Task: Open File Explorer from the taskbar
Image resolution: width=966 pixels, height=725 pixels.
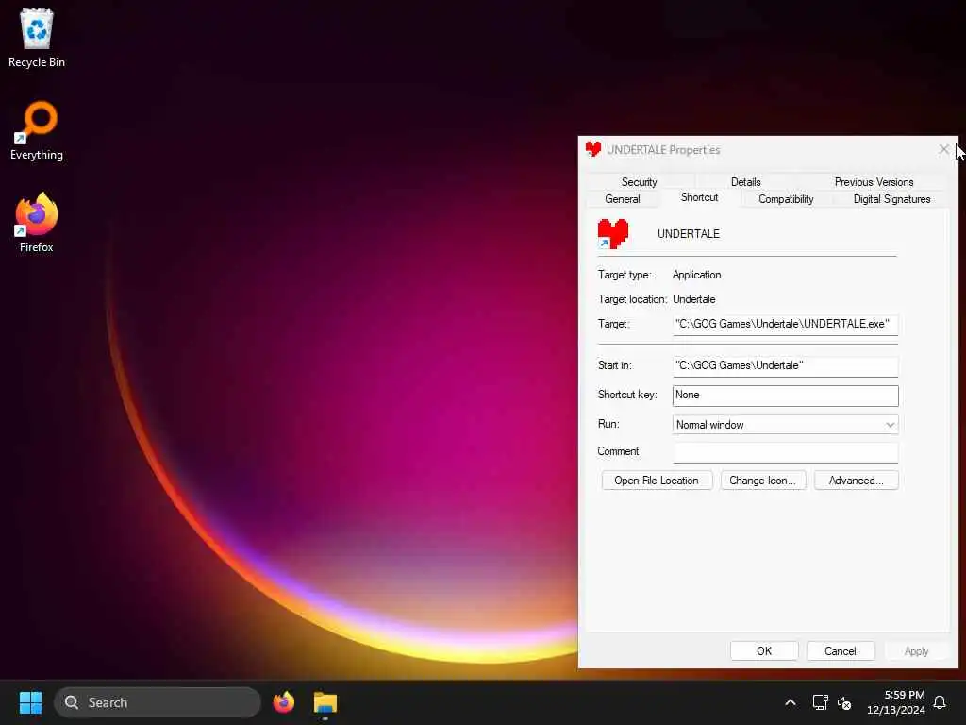Action: point(325,702)
